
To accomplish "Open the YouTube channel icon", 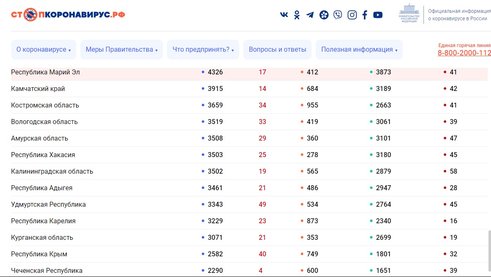I will pyautogui.click(x=377, y=14).
